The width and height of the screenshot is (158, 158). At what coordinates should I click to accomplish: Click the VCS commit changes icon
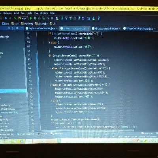(71, 18)
